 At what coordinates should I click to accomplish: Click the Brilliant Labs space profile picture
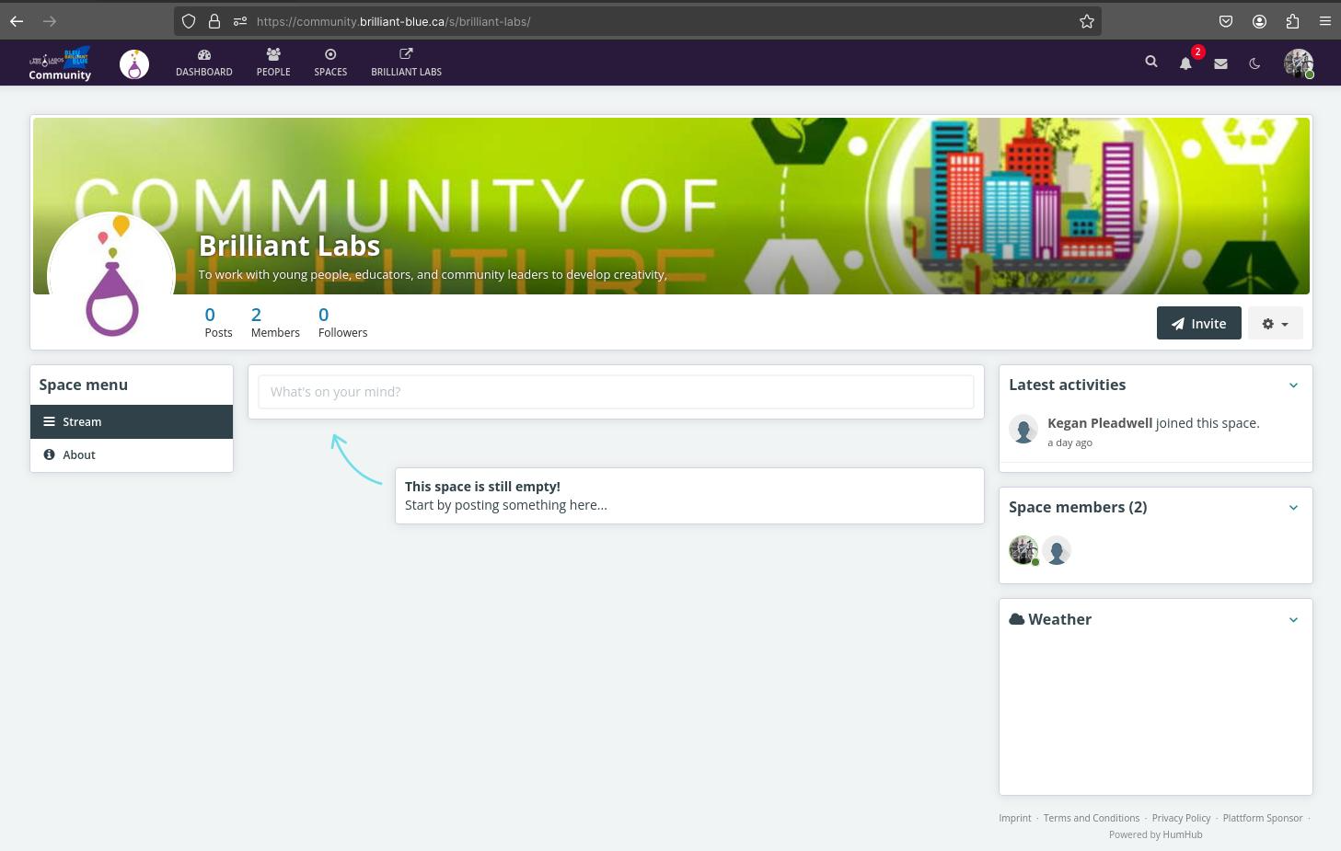111,275
